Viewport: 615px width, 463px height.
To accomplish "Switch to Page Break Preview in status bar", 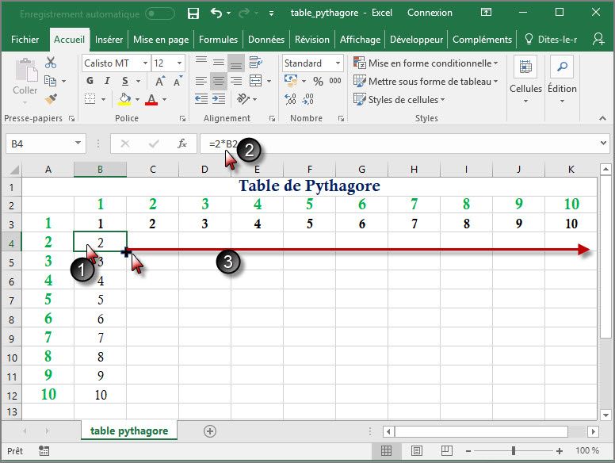I will click(x=446, y=450).
